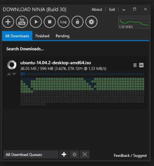Viewport: 154px width, 166px height.
Task: Minimize the Download Ninja window
Action: click(x=124, y=10)
